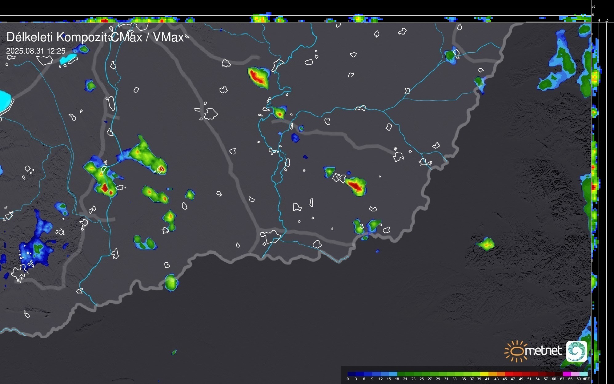Click the Délkeleti Kompozit CMax / VMax title
Image resolution: width=614 pixels, height=384 pixels.
click(95, 37)
